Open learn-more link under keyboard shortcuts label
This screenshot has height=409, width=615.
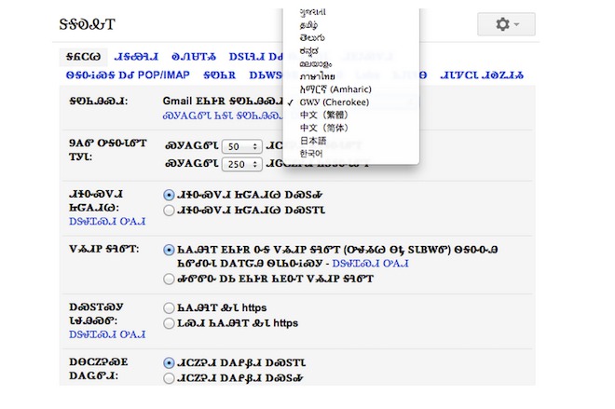[107, 222]
